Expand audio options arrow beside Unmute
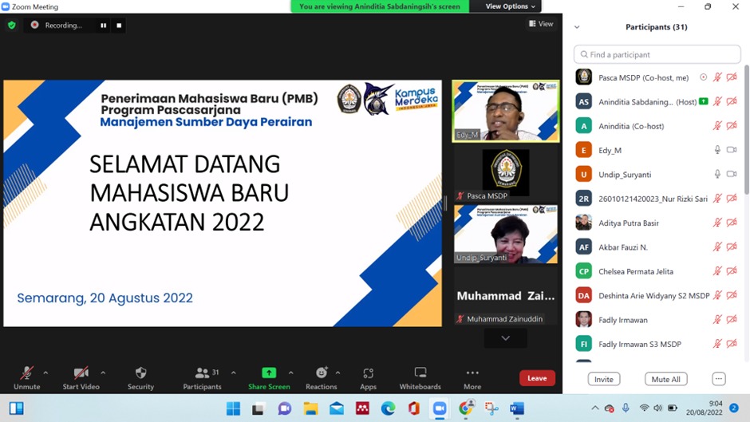Image resolution: width=750 pixels, height=422 pixels. coord(45,373)
